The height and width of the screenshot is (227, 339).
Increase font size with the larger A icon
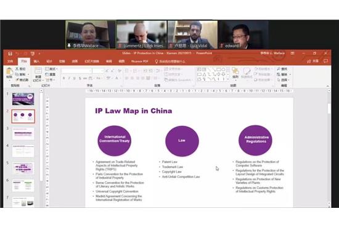click(107, 71)
